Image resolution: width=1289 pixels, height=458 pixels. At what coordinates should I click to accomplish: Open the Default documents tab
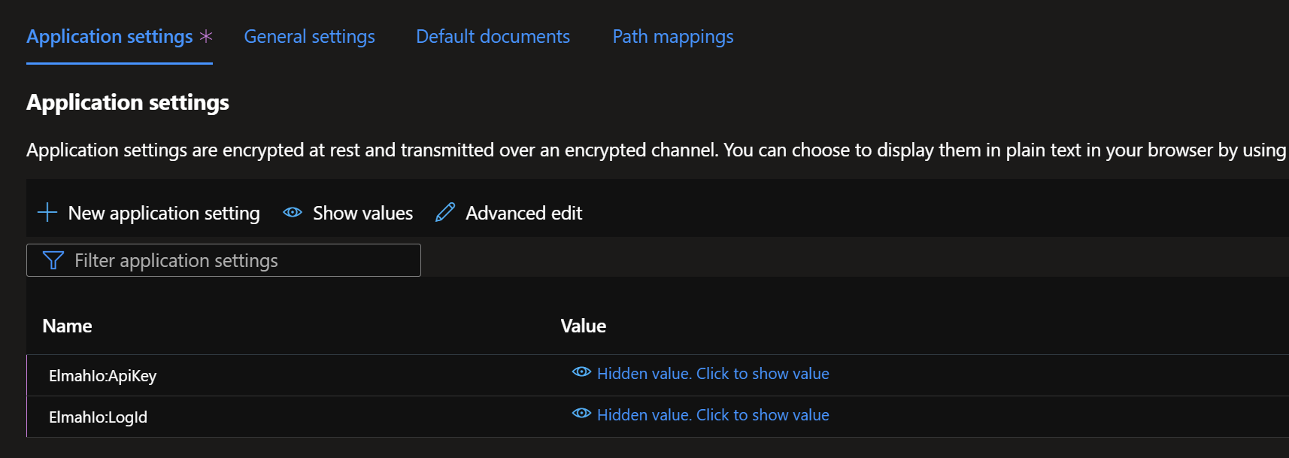(493, 37)
